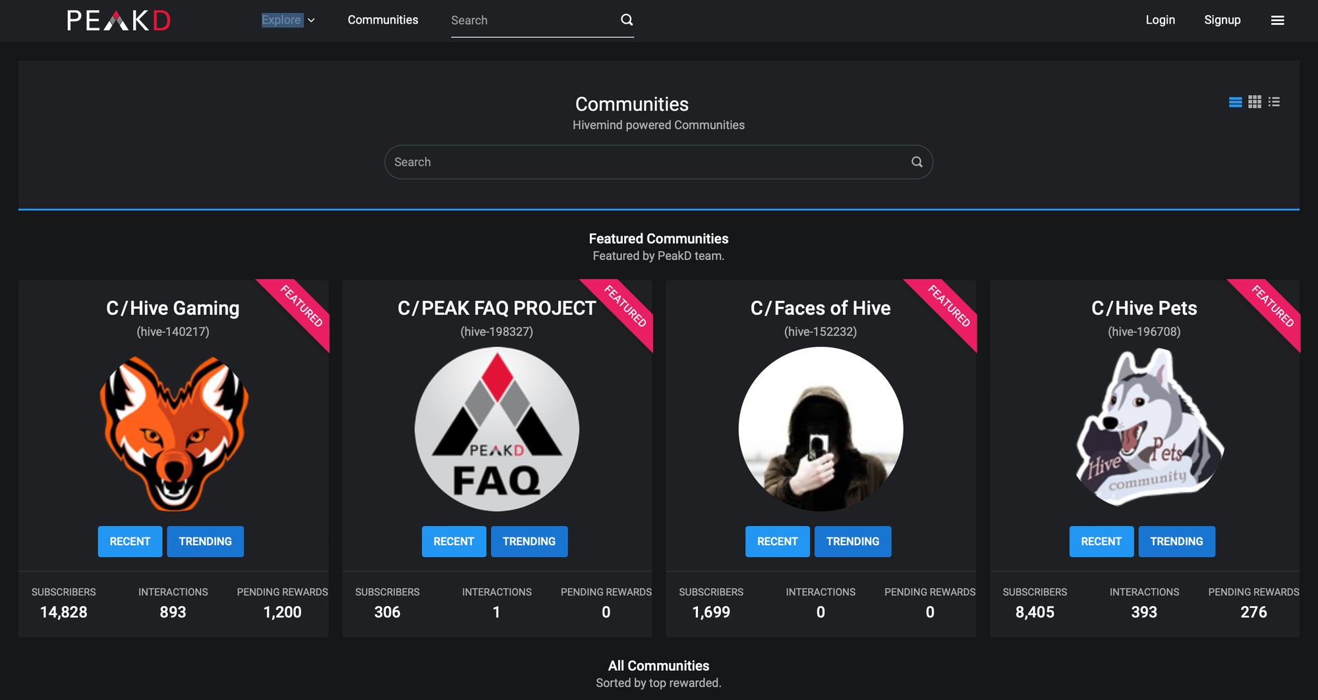Screen dimensions: 1318x700
Task: Click the communities search magnifier icon
Action: click(x=917, y=162)
